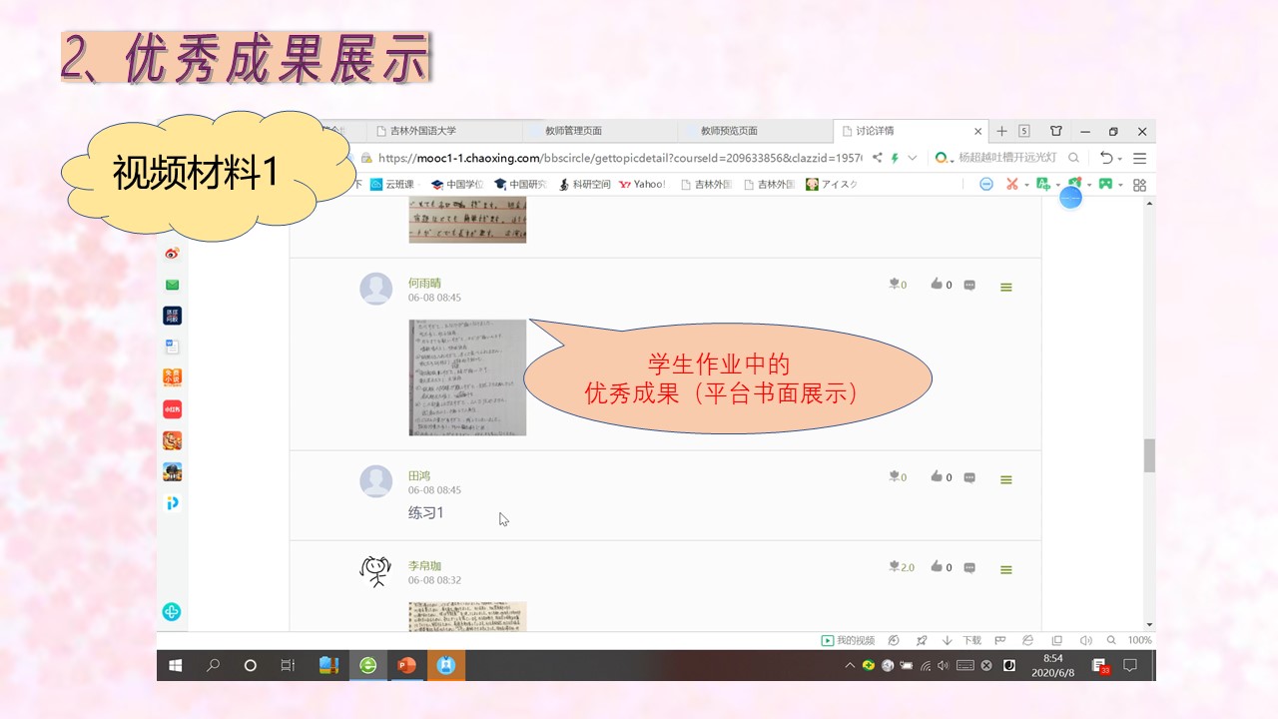Click the browser search box

[1008, 158]
